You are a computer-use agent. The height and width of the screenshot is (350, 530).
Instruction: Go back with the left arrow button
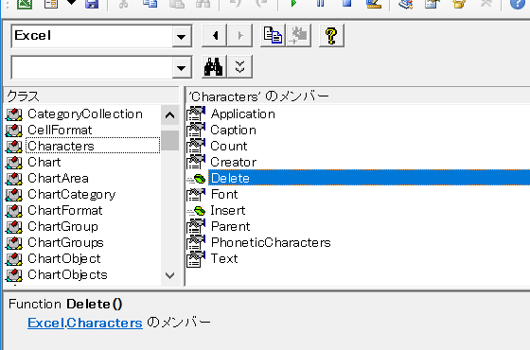[214, 36]
